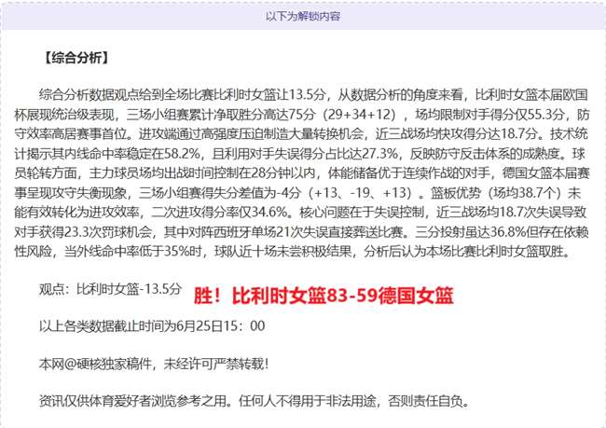Click the text '（29+34+12）' in the paragraph
The width and height of the screenshot is (606, 428).
click(361, 115)
